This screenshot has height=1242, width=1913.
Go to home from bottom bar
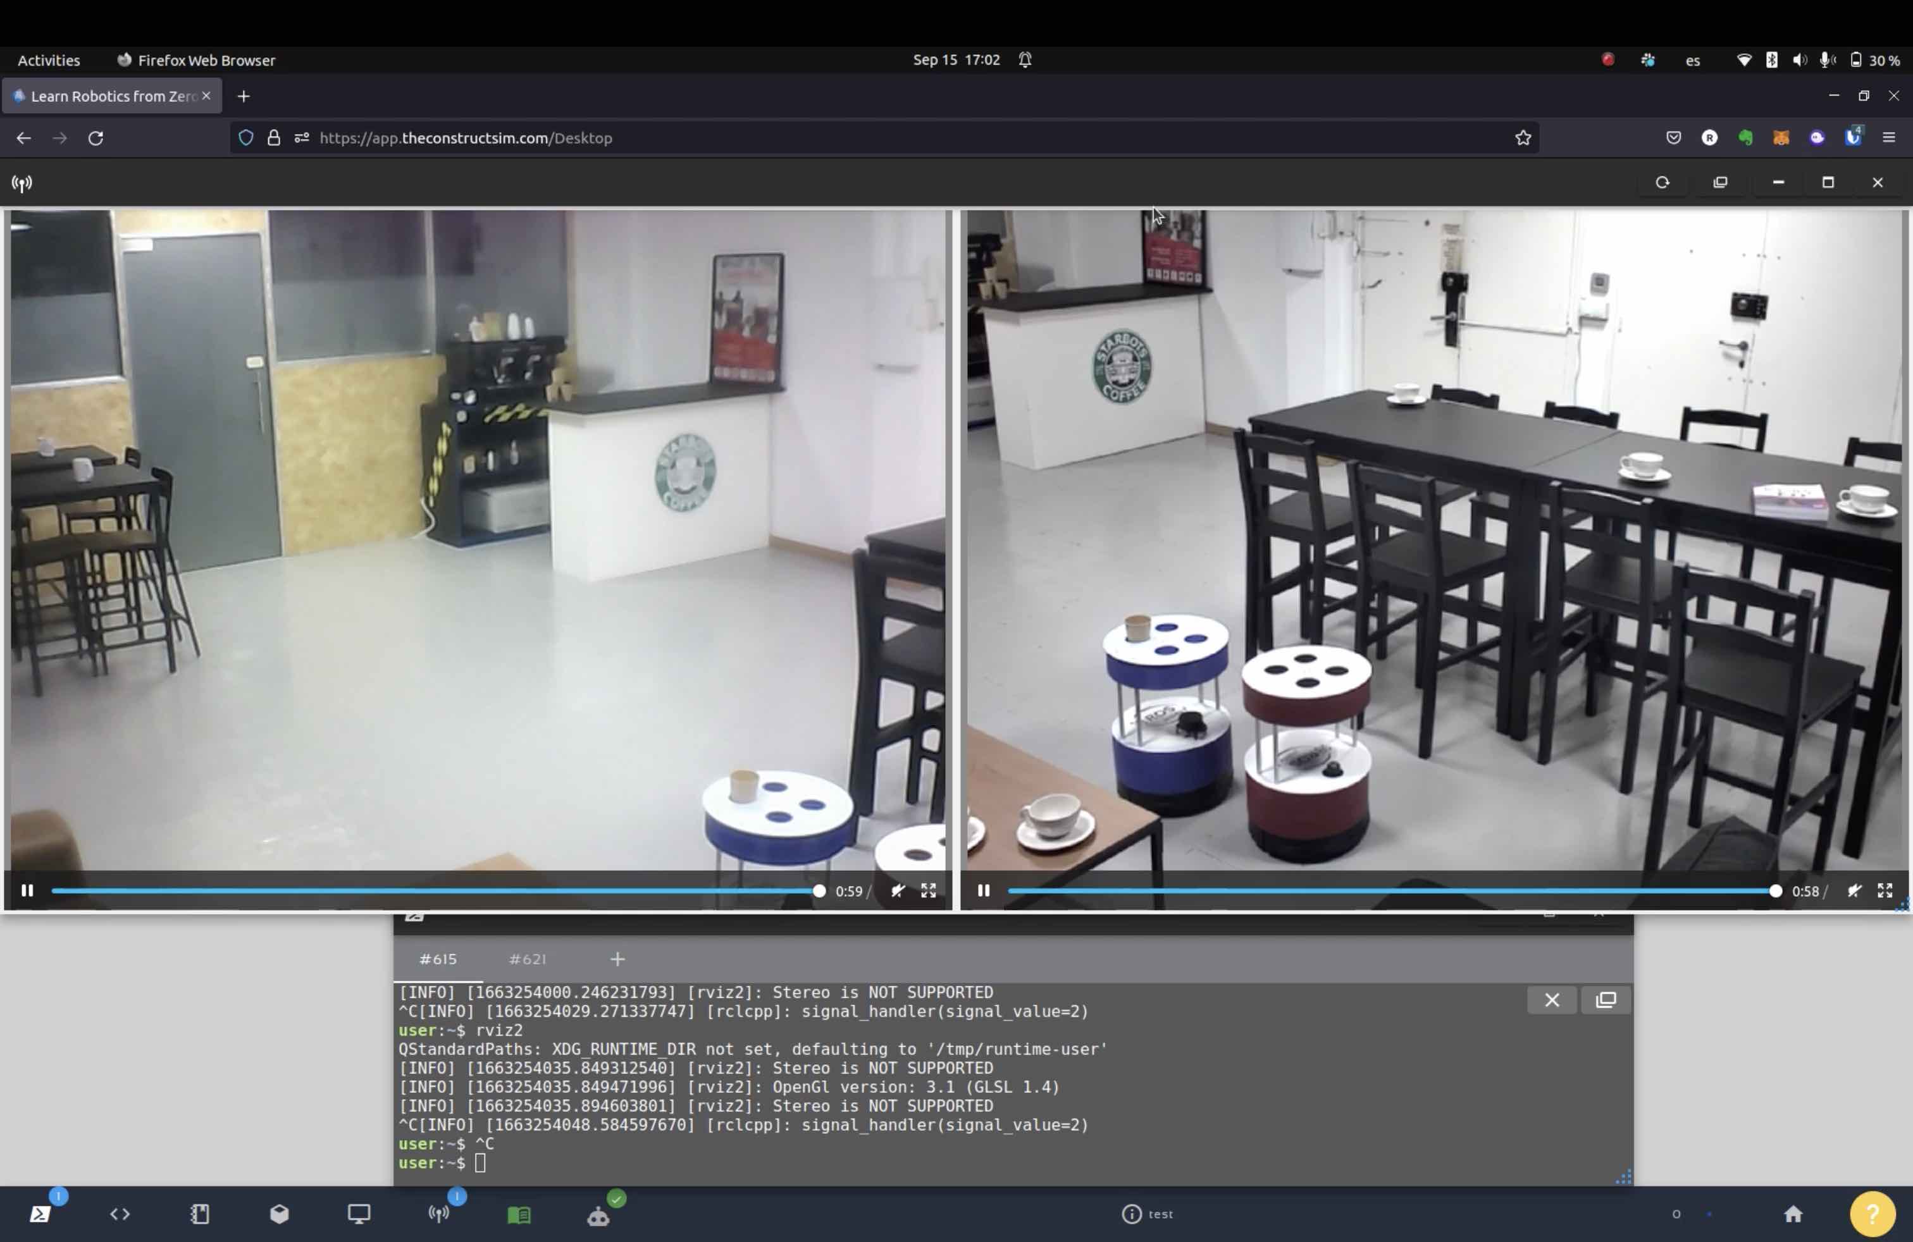click(x=1793, y=1213)
